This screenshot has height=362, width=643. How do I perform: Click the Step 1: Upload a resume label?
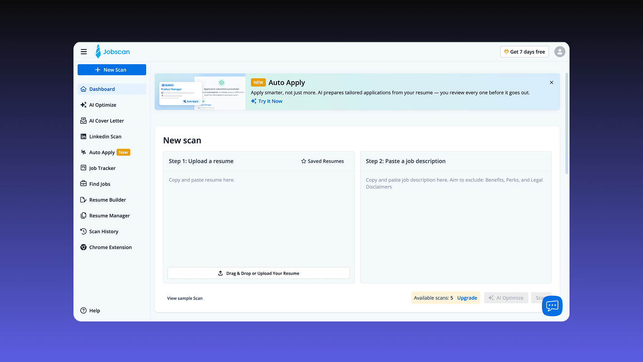point(201,161)
